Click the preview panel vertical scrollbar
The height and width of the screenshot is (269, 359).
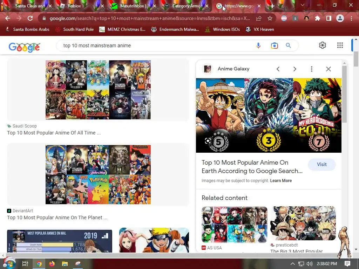344,94
